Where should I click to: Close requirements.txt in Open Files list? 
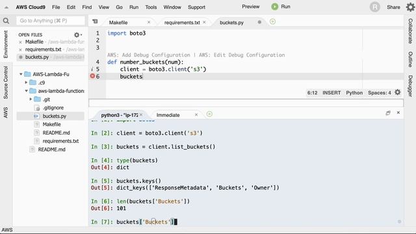tap(20, 50)
